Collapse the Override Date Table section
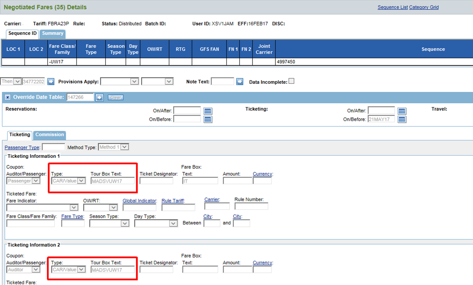The width and height of the screenshot is (473, 285). 8,98
